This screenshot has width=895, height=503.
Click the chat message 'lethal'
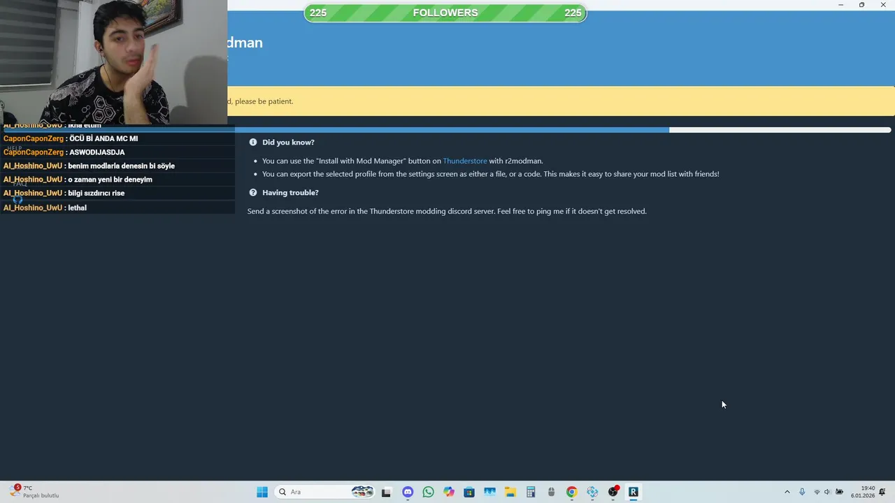(77, 208)
